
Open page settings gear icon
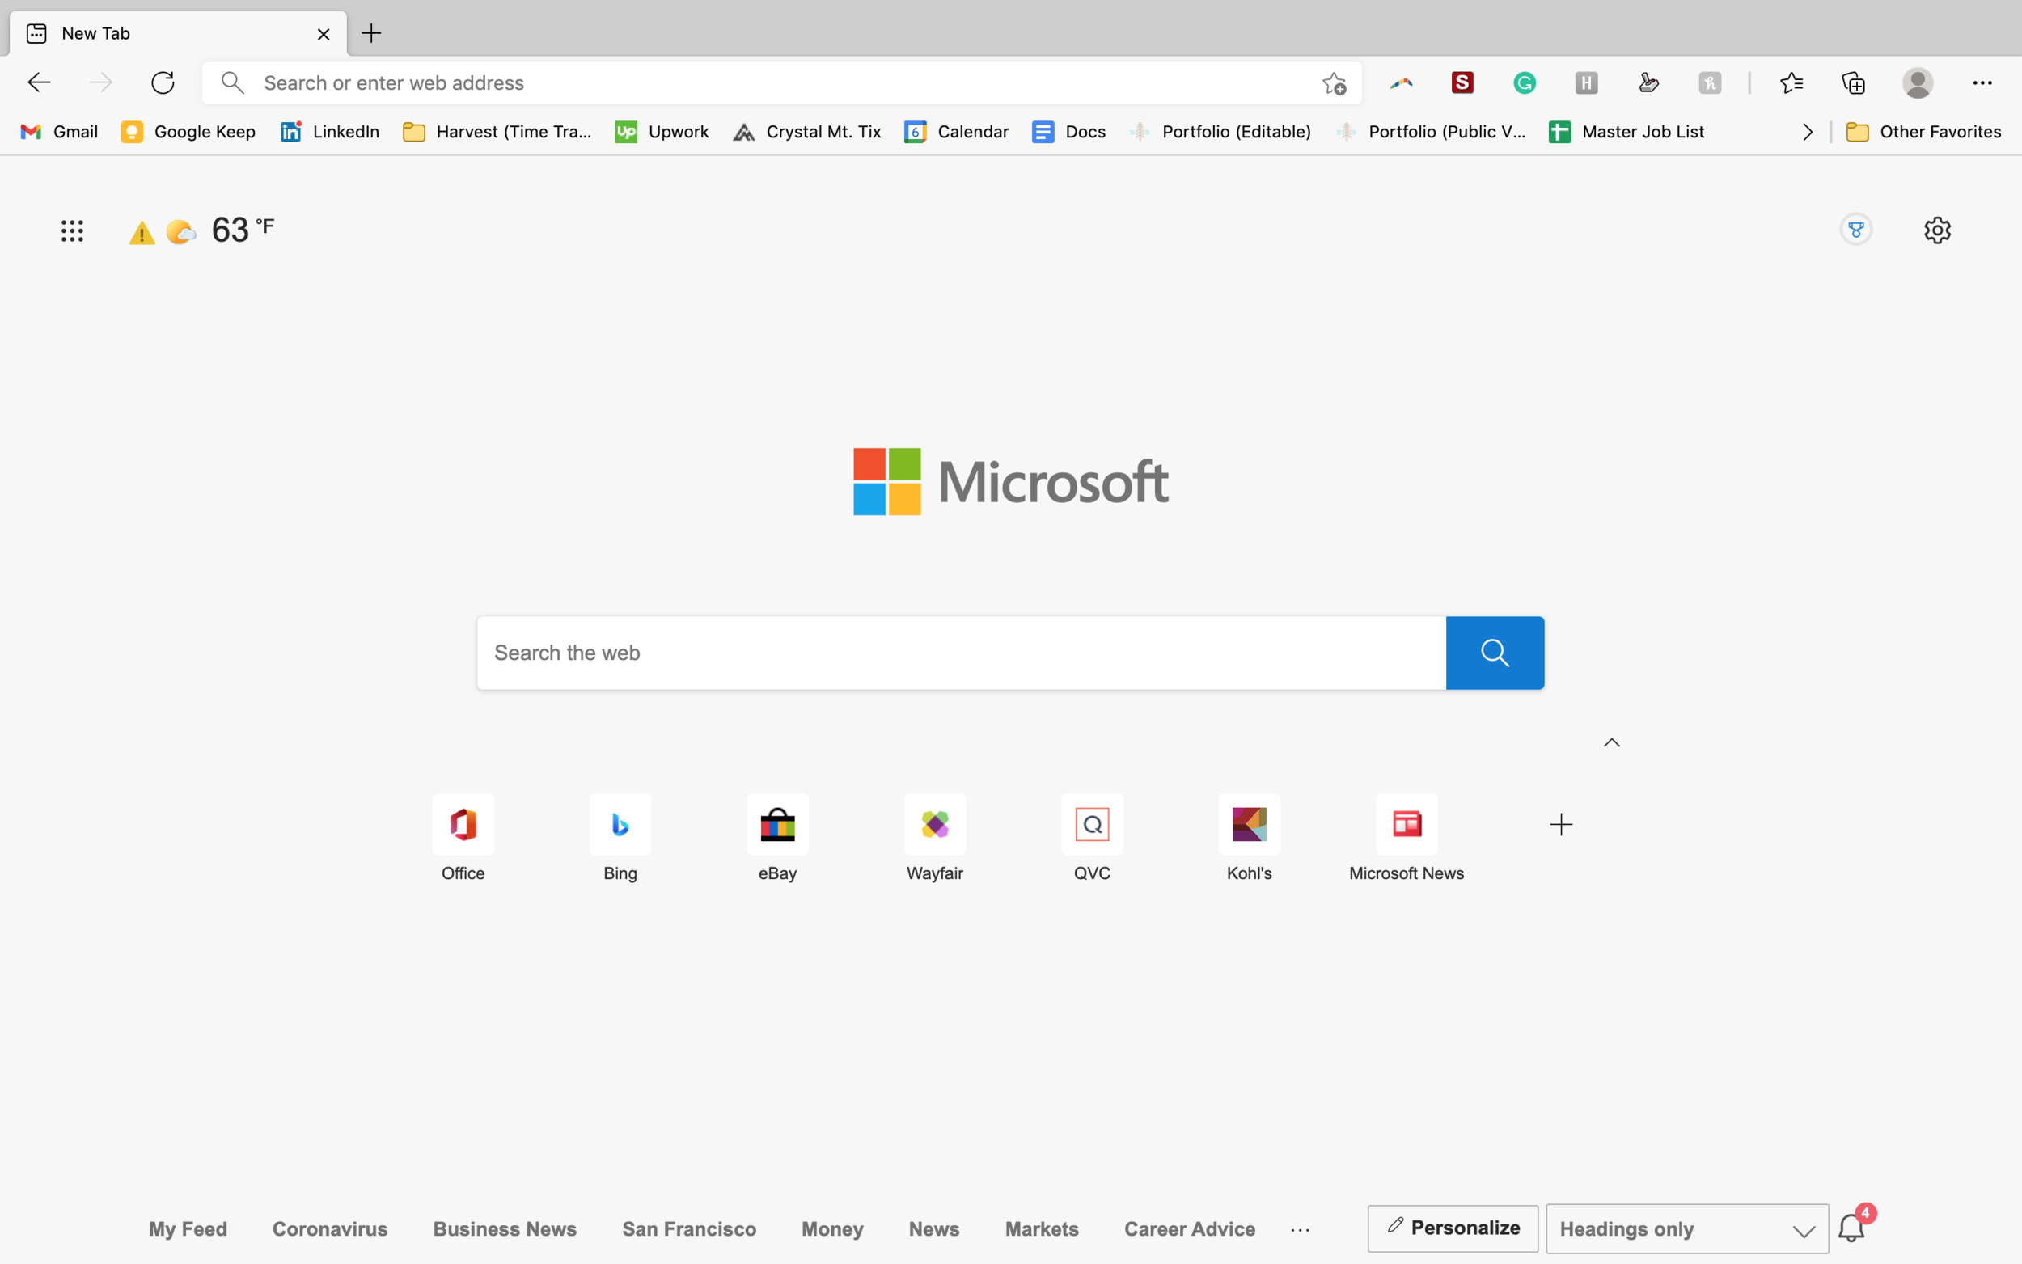(1938, 230)
